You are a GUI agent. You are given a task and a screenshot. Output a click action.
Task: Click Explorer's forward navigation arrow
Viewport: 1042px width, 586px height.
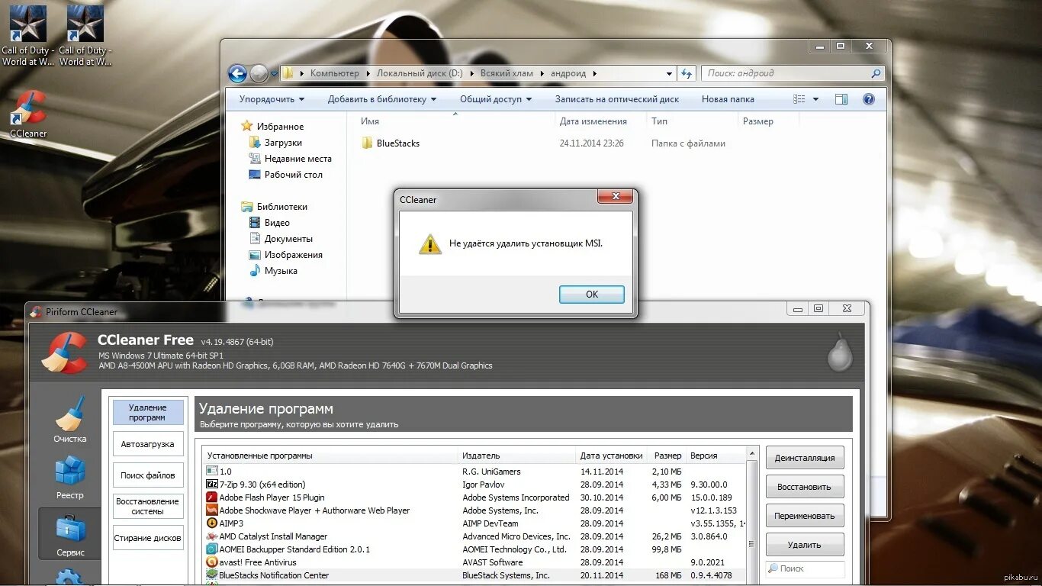point(259,73)
